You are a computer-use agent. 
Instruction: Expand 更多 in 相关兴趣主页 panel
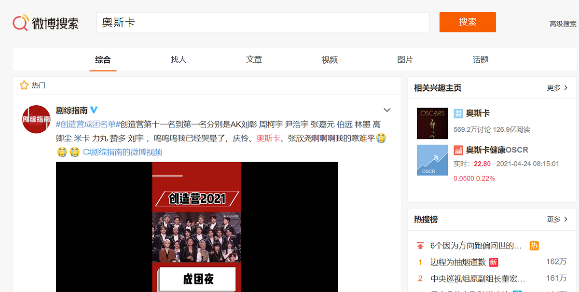[557, 88]
